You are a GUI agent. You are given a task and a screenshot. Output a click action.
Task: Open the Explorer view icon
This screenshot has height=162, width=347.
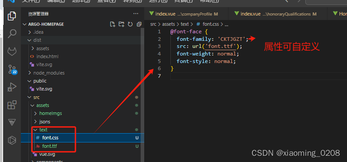(x=12, y=16)
